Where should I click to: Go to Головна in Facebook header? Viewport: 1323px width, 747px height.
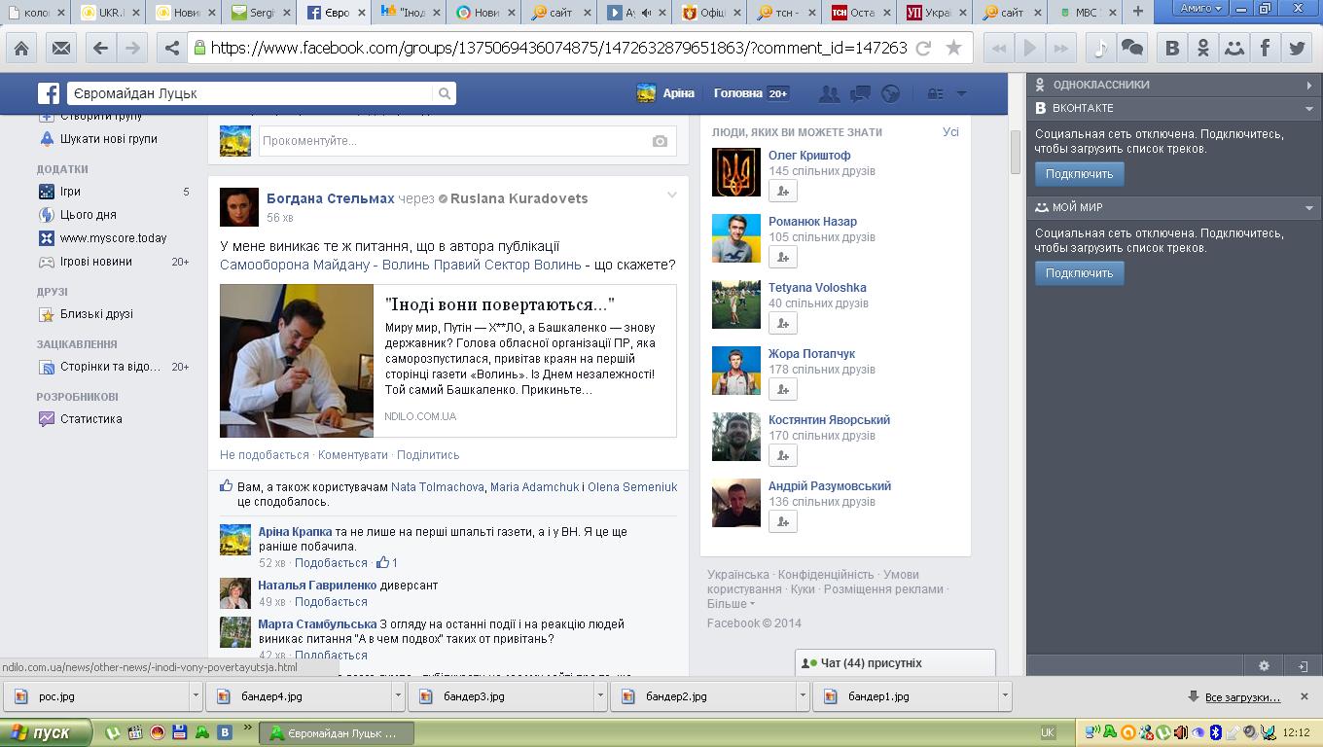coord(737,93)
